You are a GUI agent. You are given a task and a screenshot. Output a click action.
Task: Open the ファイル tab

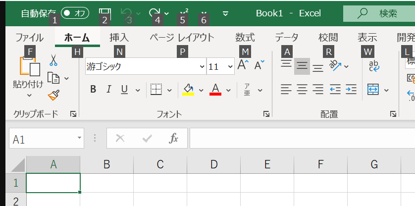(29, 38)
